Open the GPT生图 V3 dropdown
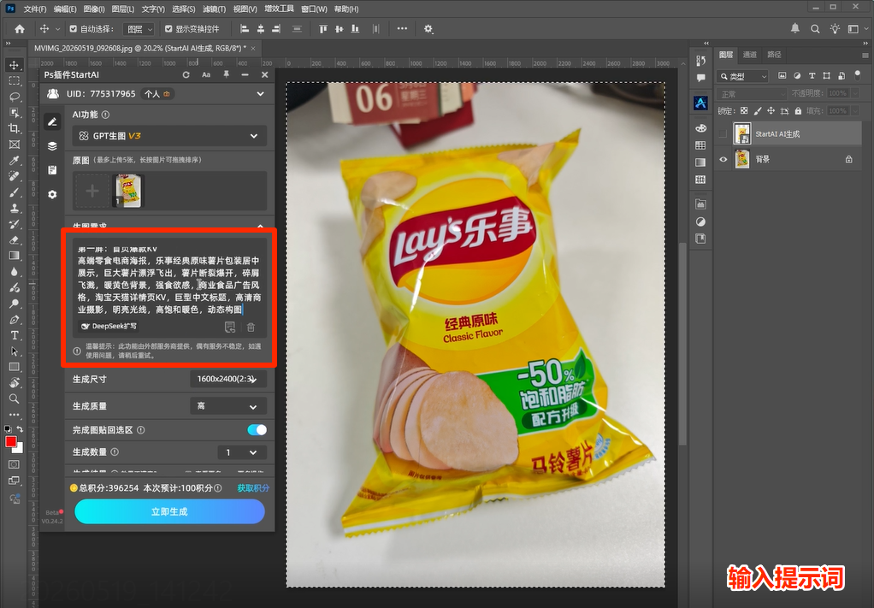Viewport: 874px width, 608px height. [x=169, y=136]
